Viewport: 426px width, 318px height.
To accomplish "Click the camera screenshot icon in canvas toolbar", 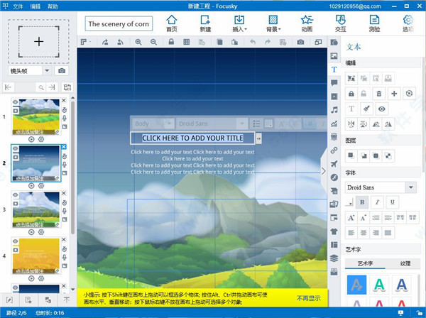I will (x=301, y=43).
